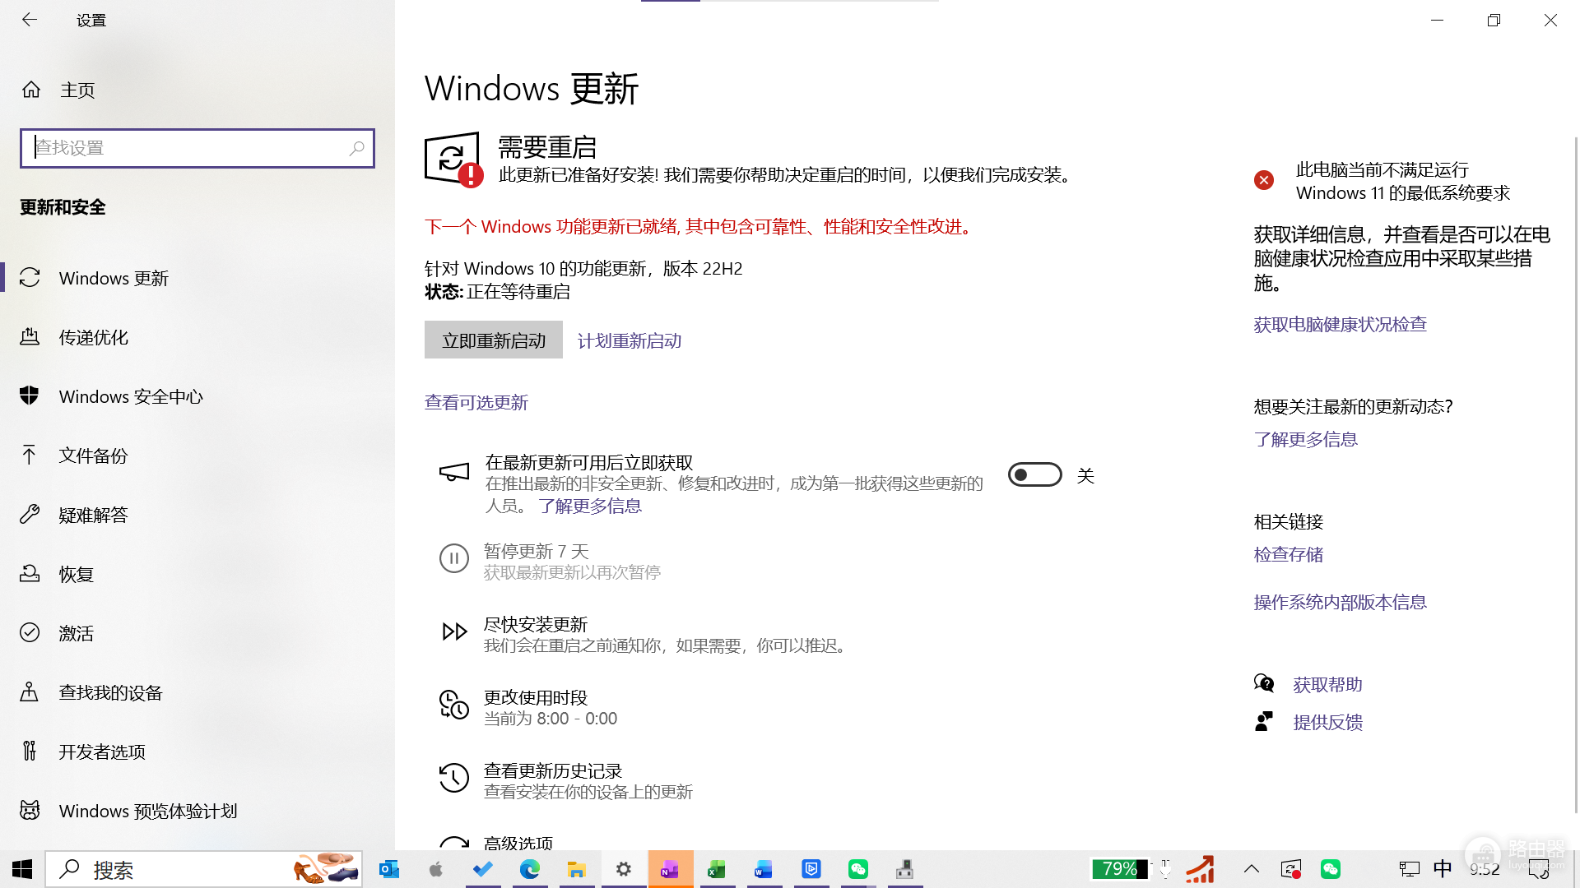The height and width of the screenshot is (888, 1580).
Task: Click the clock icon for 更改使用时段
Action: pyautogui.click(x=453, y=705)
